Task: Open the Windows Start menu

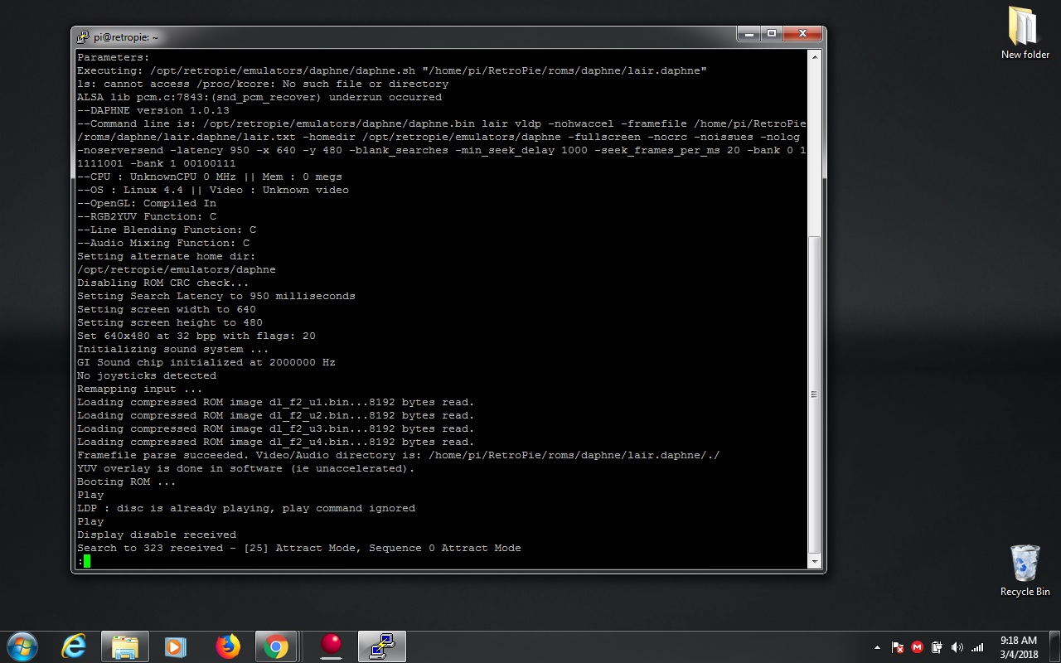Action: click(22, 646)
